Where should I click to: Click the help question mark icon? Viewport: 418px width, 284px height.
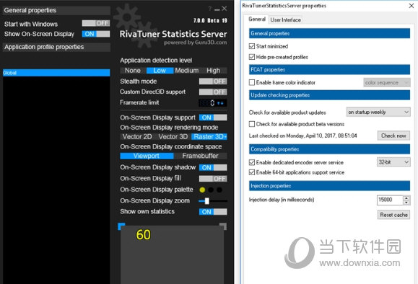click(210, 9)
